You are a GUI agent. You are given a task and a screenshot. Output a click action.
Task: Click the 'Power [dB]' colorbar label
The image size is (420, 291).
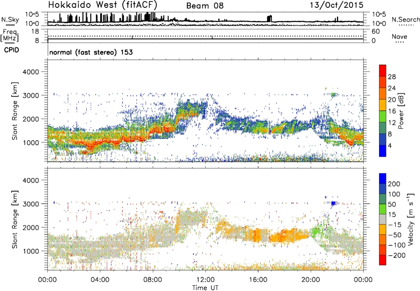401,111
